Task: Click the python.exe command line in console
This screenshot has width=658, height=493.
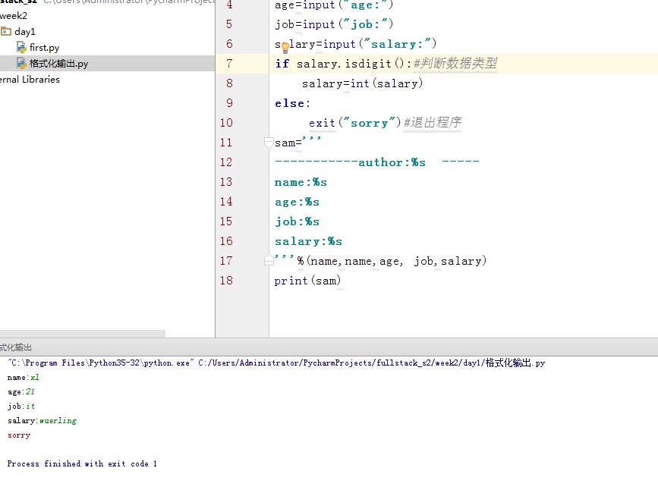Action: [276, 363]
